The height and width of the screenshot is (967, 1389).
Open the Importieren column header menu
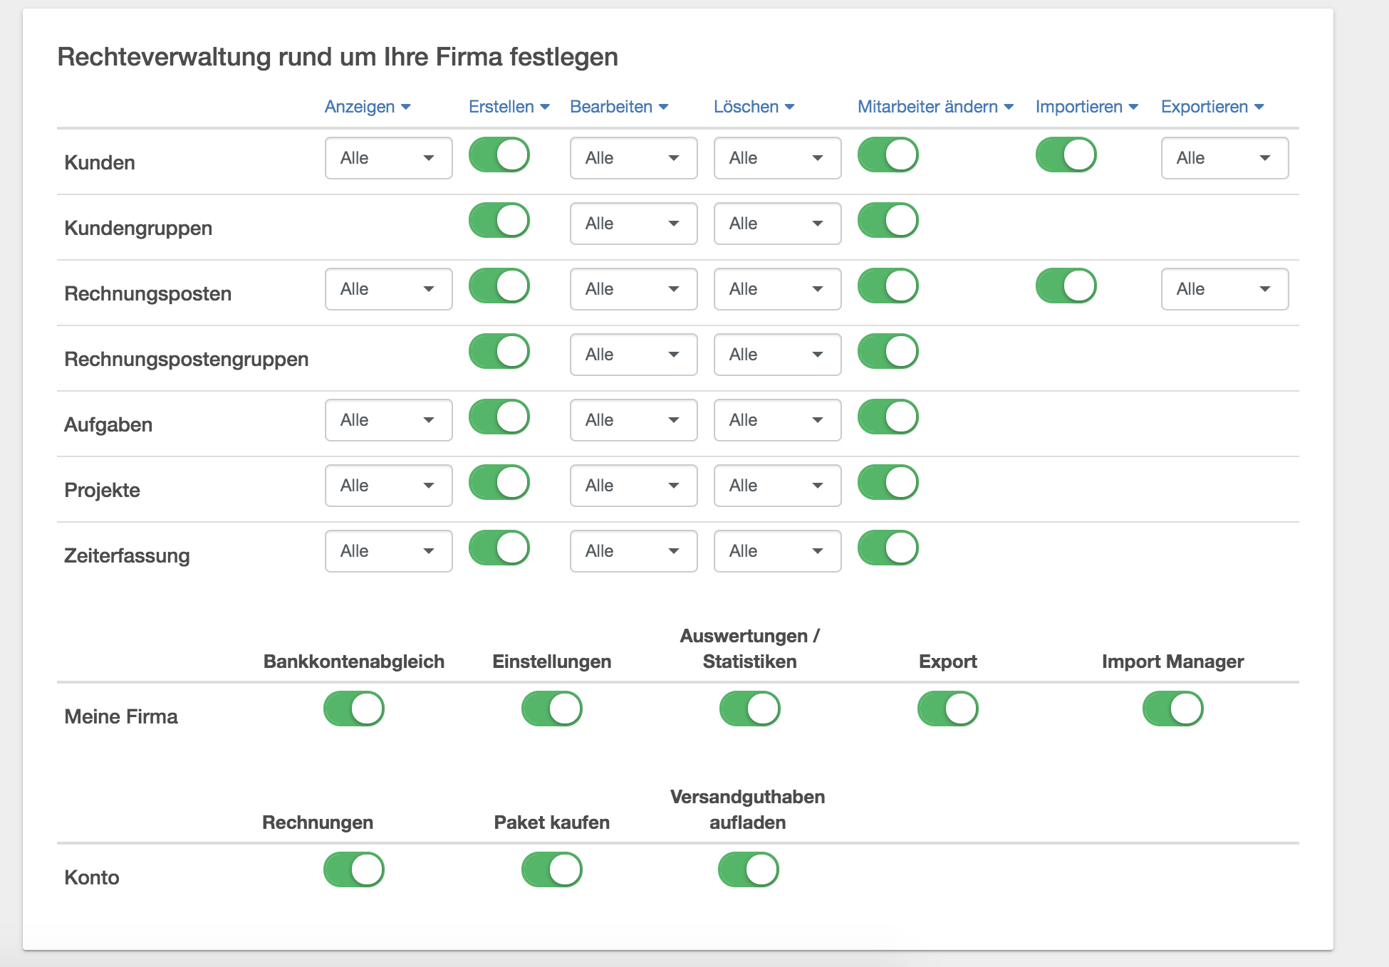(x=1087, y=107)
